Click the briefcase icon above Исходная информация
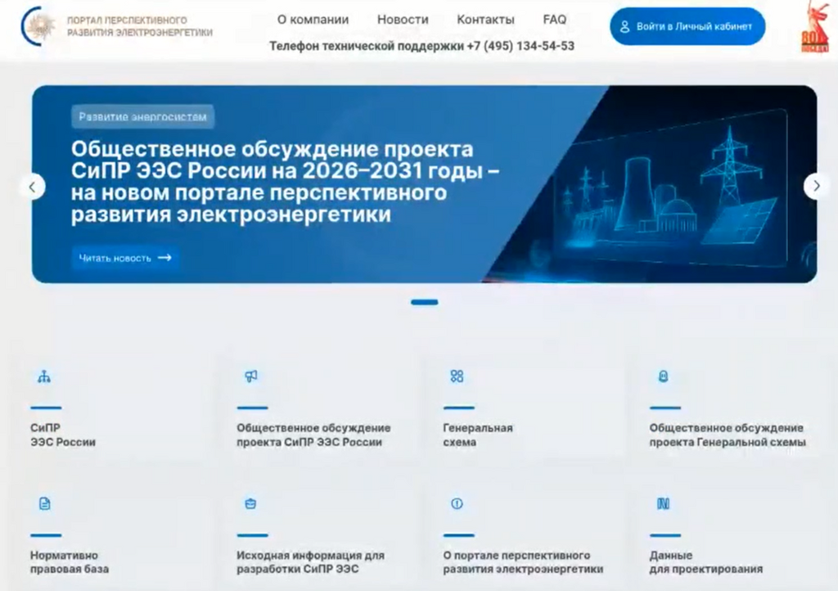This screenshot has width=838, height=591. coord(251,503)
